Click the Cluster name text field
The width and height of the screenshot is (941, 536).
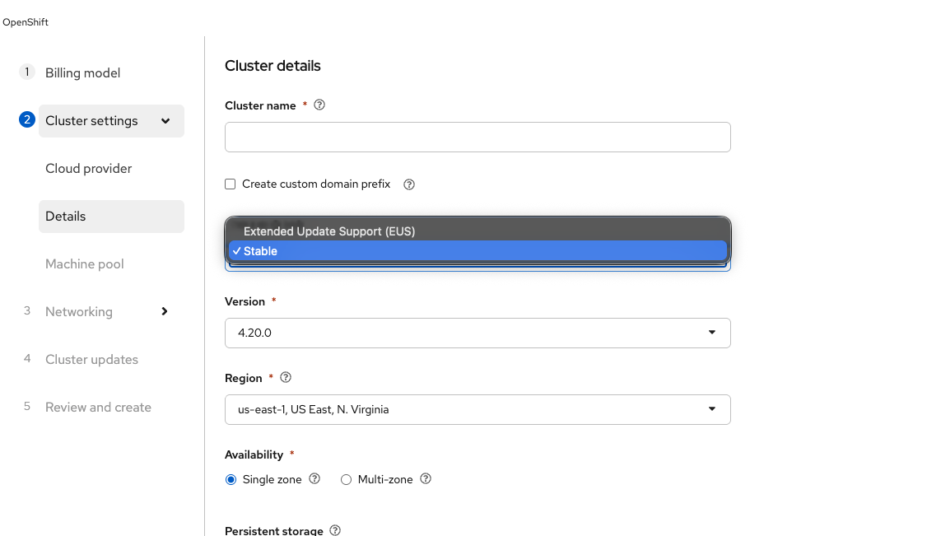point(477,137)
